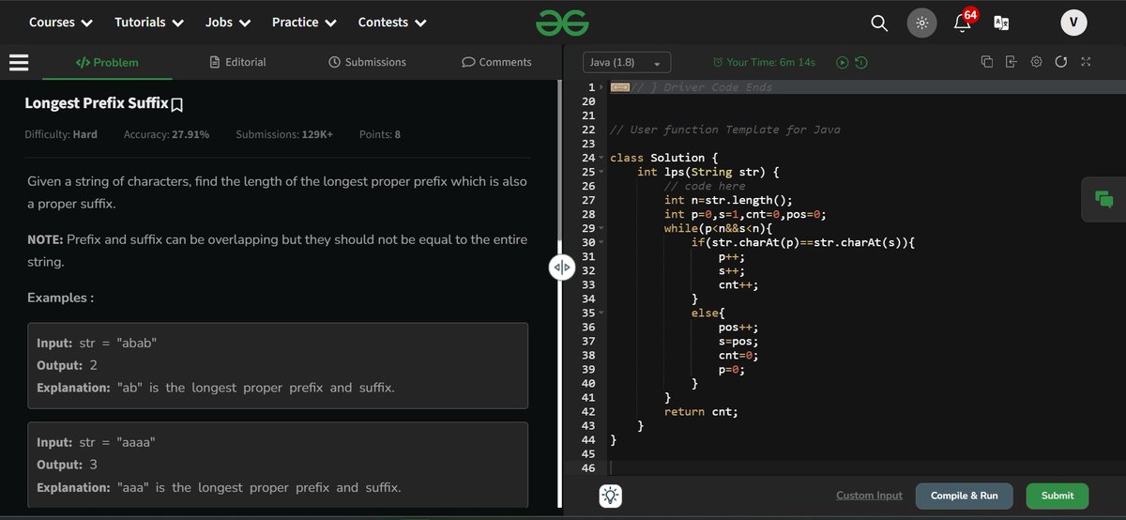
Task: Click the 'Output: 3' example text
Action: [67, 465]
